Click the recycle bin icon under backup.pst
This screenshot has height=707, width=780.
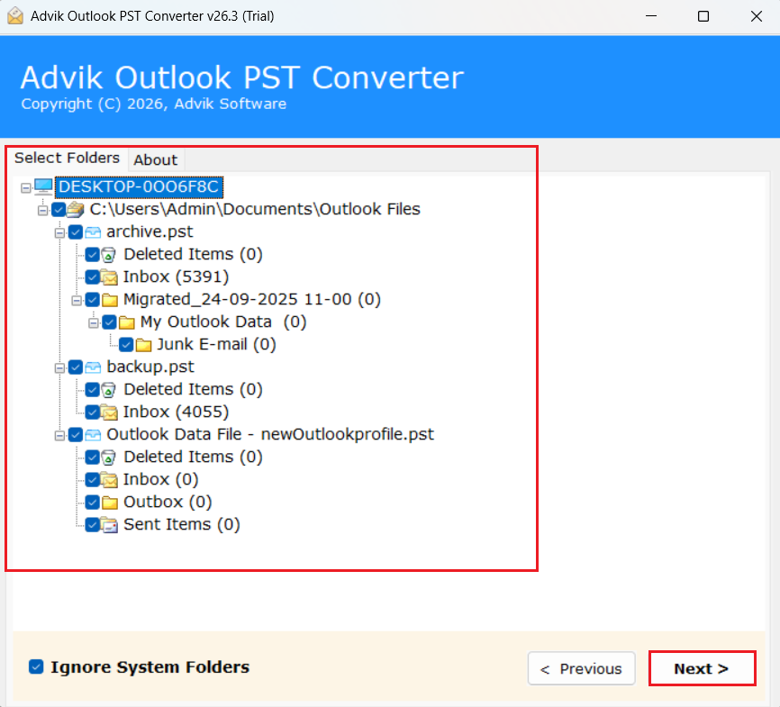(x=108, y=390)
